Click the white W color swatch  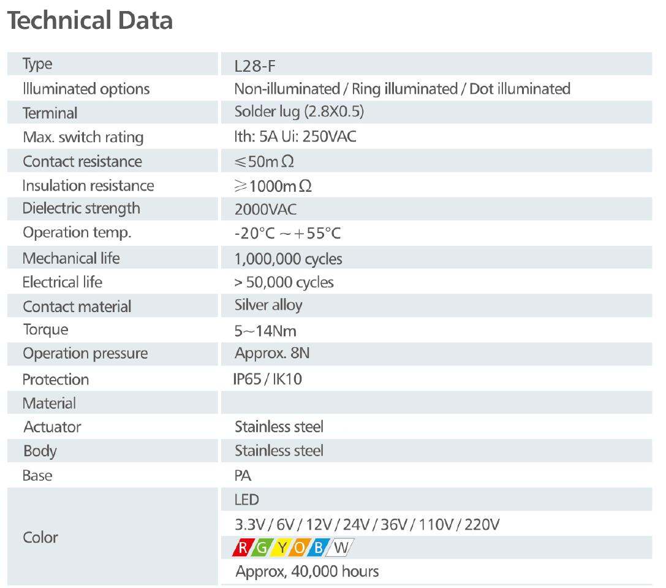tap(340, 547)
